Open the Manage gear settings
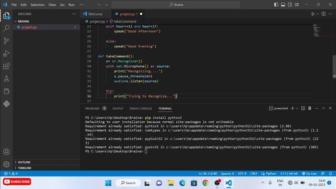Screen dimensions: 336x189 [6, 164]
